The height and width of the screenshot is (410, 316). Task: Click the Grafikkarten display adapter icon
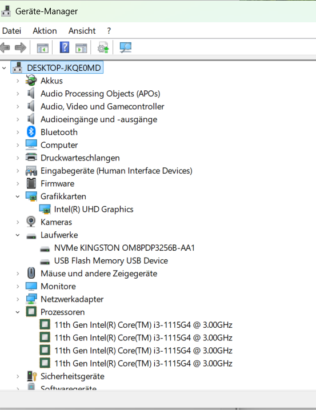point(31,196)
